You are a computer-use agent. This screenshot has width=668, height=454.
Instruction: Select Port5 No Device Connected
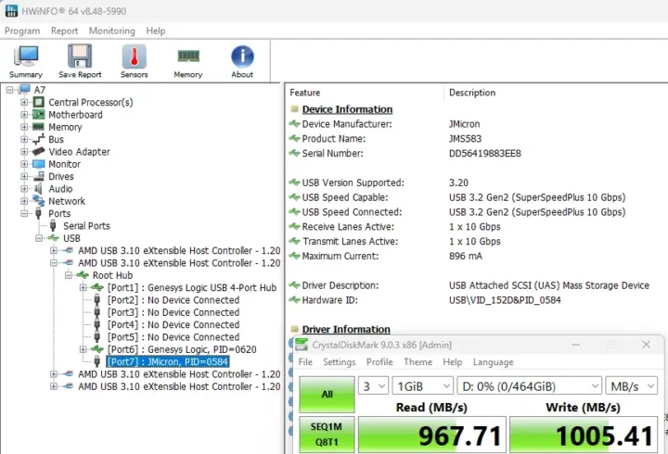coord(173,336)
